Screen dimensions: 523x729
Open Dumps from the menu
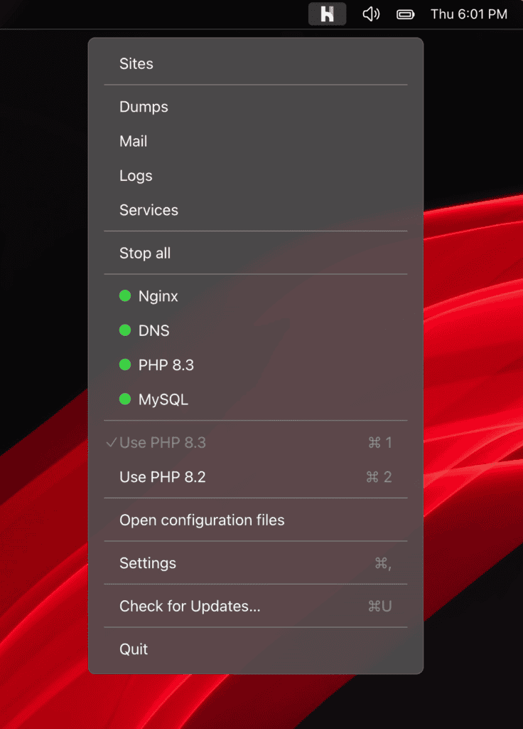click(144, 107)
